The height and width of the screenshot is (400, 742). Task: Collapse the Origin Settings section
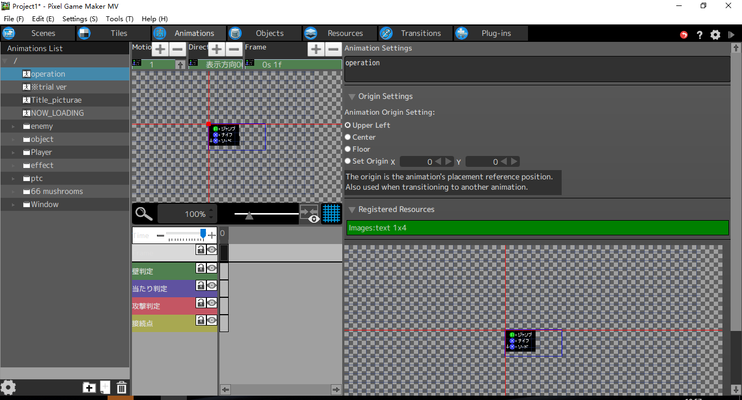pyautogui.click(x=352, y=96)
